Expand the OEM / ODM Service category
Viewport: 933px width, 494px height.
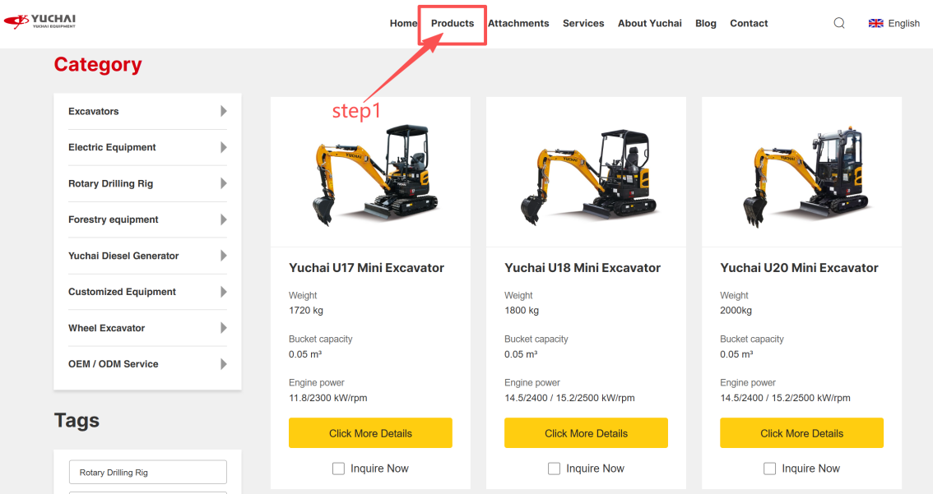pos(223,363)
